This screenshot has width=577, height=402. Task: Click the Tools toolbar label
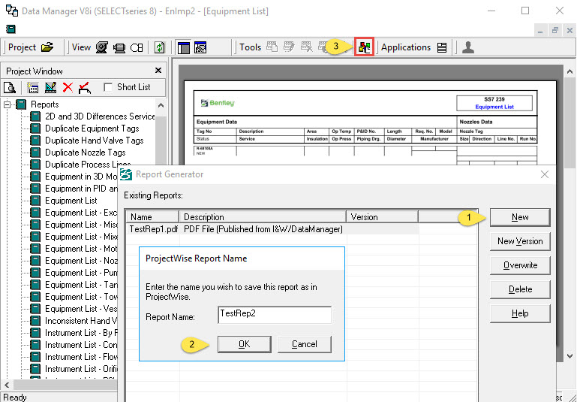250,47
